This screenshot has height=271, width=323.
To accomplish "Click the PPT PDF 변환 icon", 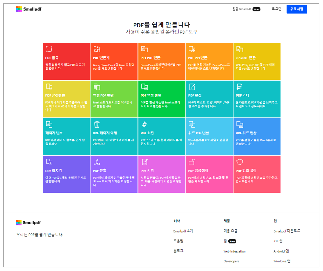I will pyautogui.click(x=144, y=49).
